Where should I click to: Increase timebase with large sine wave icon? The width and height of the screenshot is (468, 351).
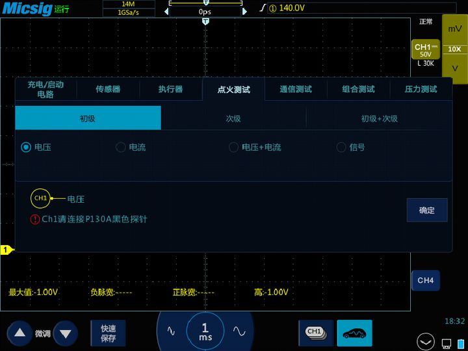pos(239,331)
